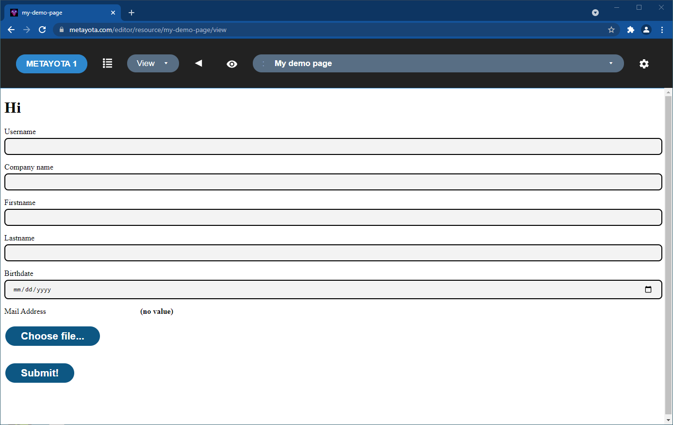Click the Hi heading
673x425 pixels.
click(x=13, y=108)
